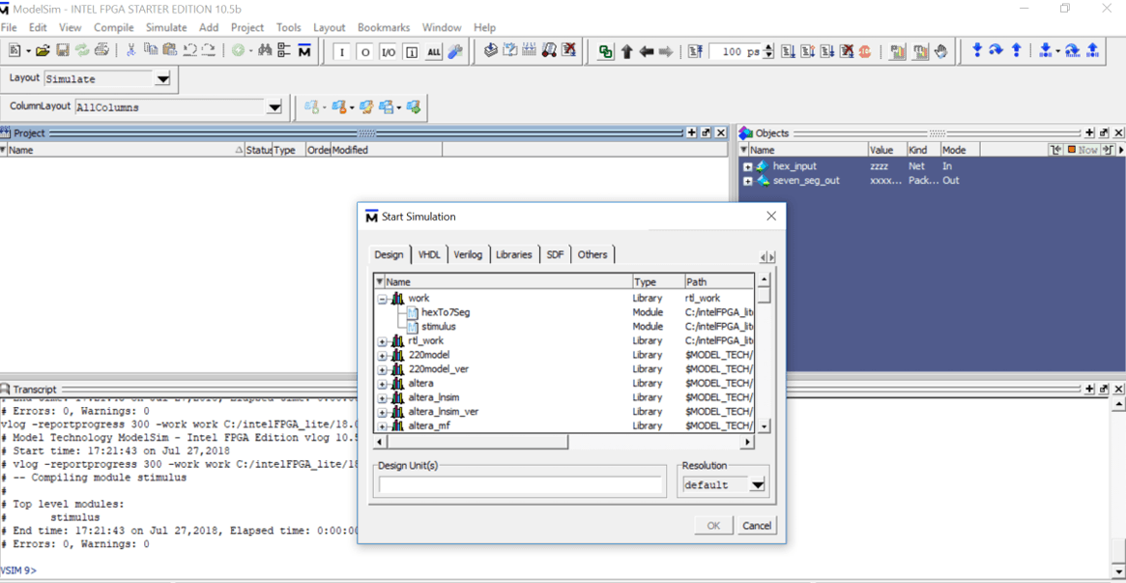Click the Cancel button

pos(757,526)
